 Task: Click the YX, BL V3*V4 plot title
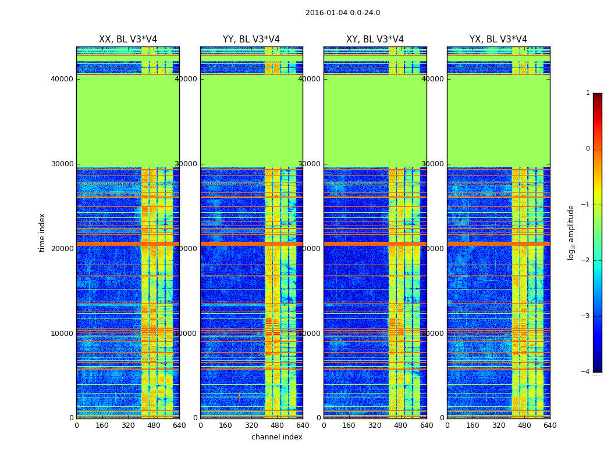coord(498,40)
